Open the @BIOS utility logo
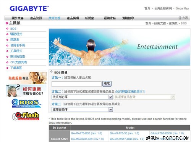Viewport: 191px width, 142px height. [26, 103]
